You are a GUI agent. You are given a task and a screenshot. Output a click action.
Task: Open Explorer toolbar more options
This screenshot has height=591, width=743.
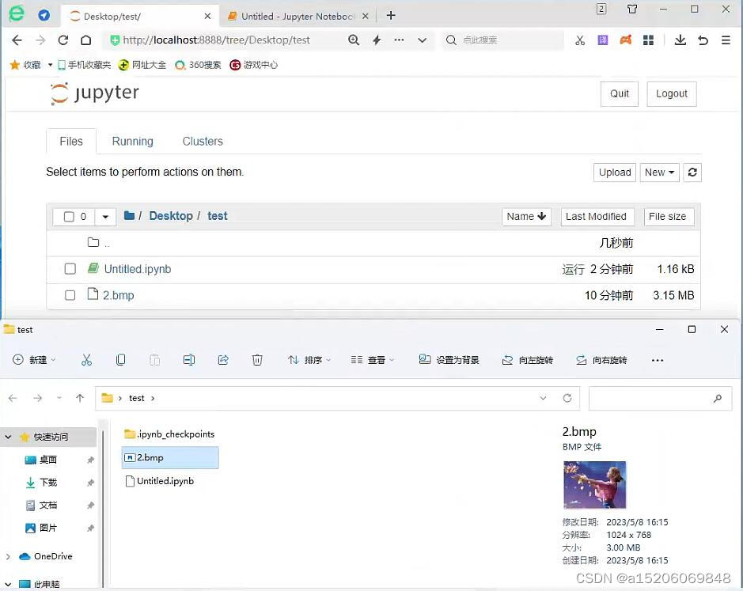658,360
